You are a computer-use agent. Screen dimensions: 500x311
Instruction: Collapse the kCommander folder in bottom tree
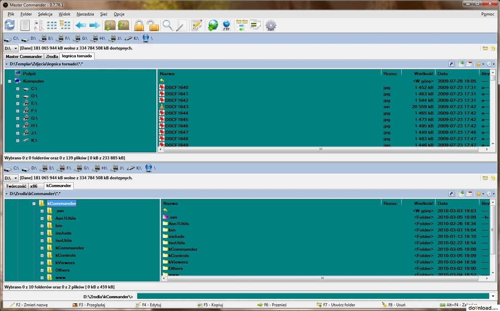[x=34, y=204]
